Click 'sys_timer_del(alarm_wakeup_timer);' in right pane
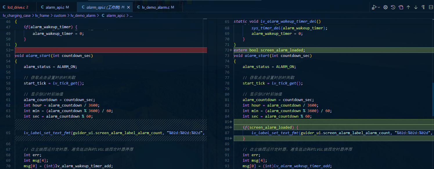The width and height of the screenshot is (434, 169). click(x=289, y=28)
